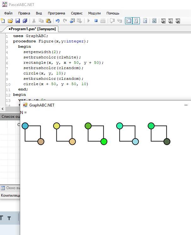Cut selection with scissors icon

pos(34,21)
